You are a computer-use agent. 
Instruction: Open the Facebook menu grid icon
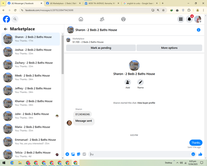pos(181,19)
